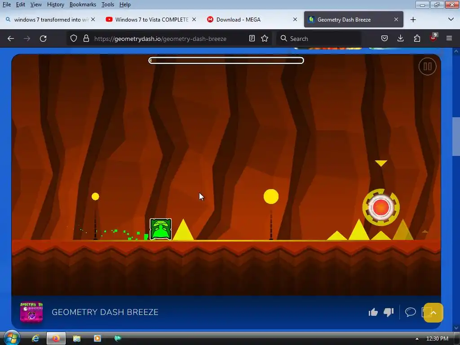460x345 pixels.
Task: Open the tracking protection shield icon
Action: tap(74, 39)
